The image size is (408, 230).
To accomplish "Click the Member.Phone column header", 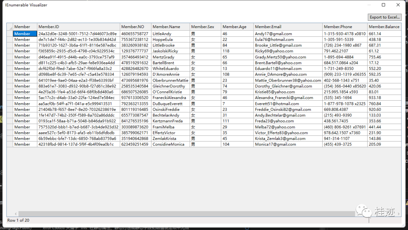I will [x=345, y=26].
